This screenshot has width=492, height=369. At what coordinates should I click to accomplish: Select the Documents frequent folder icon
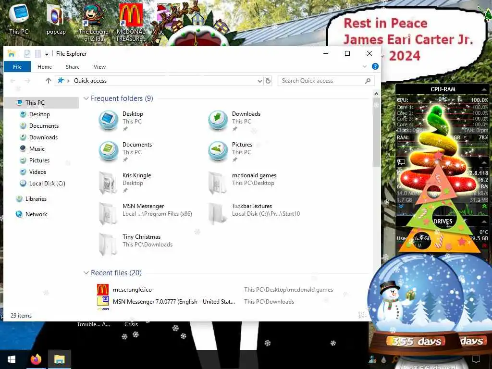108,151
